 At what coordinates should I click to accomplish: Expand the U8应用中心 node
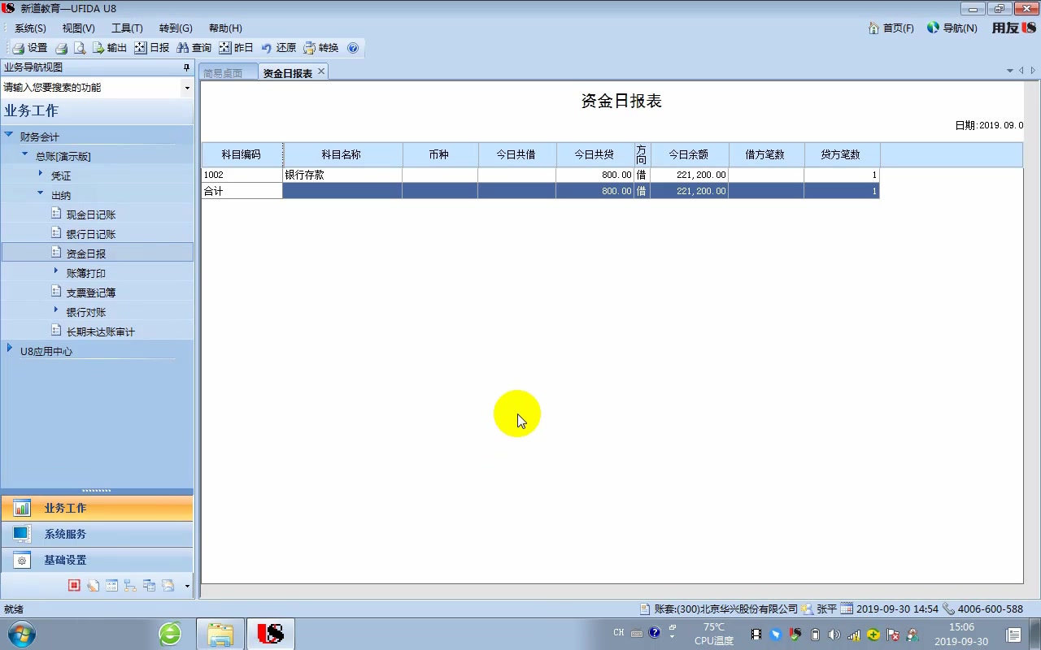(10, 349)
